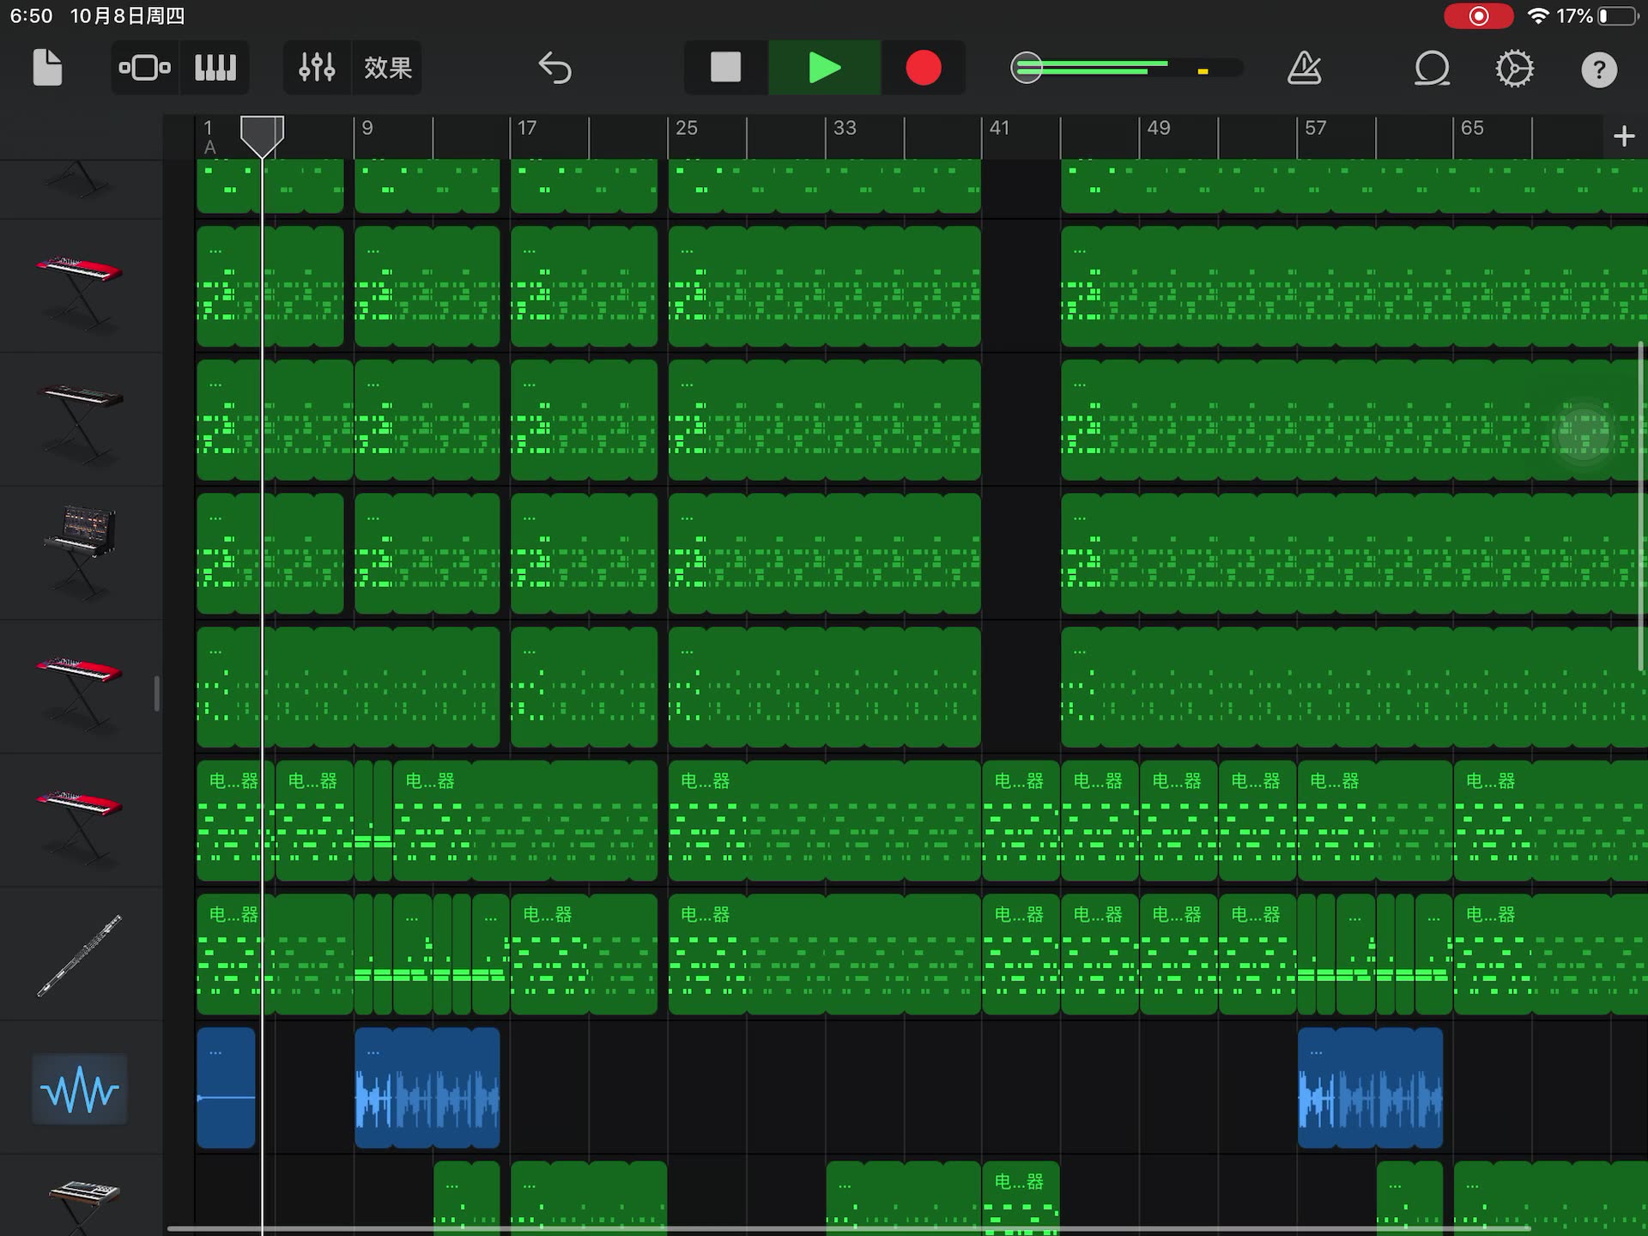The height and width of the screenshot is (1236, 1648).
Task: Open track controls mixer sliders
Action: pyautogui.click(x=317, y=68)
